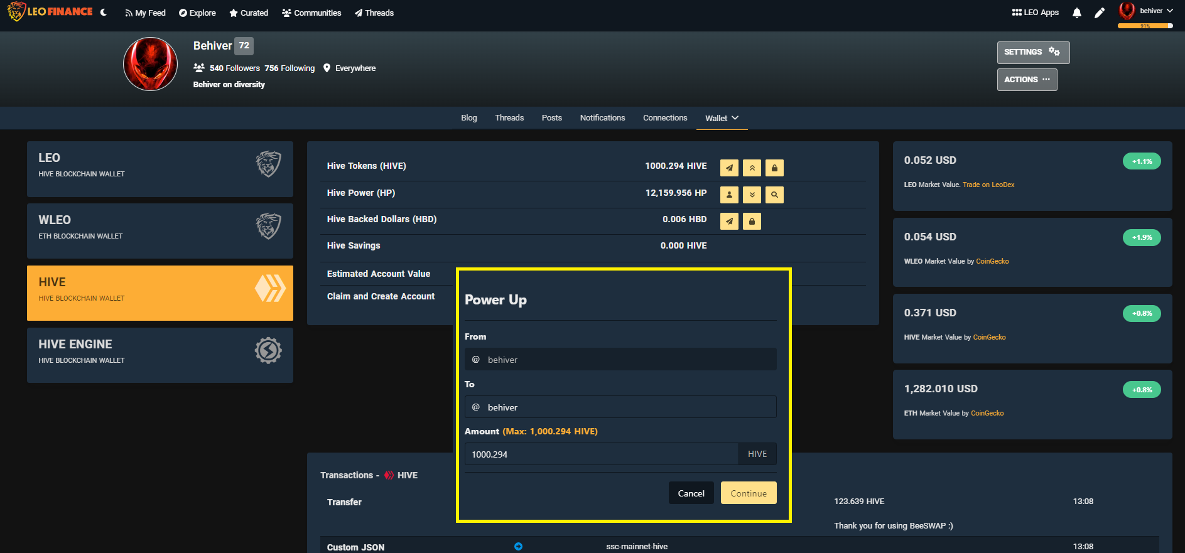Switch to the Blog tab
This screenshot has width=1185, height=553.
pyautogui.click(x=469, y=118)
